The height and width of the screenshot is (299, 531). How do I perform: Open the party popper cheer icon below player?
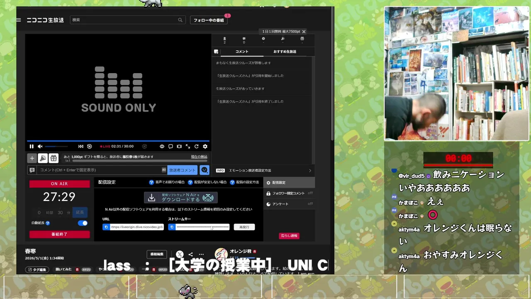pyautogui.click(x=43, y=158)
